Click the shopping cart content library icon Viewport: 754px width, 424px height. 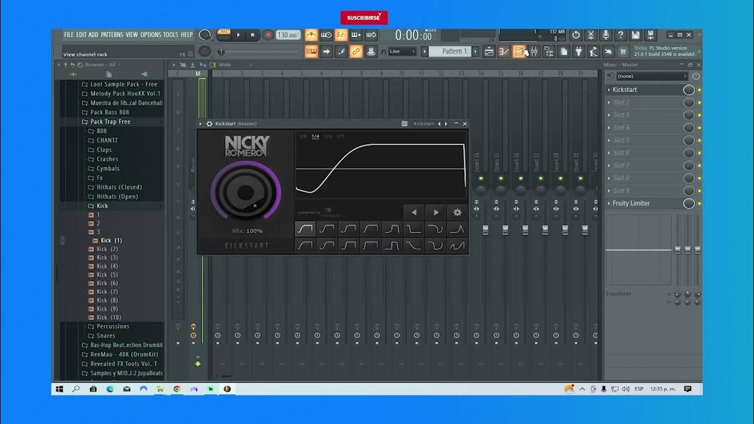point(622,52)
